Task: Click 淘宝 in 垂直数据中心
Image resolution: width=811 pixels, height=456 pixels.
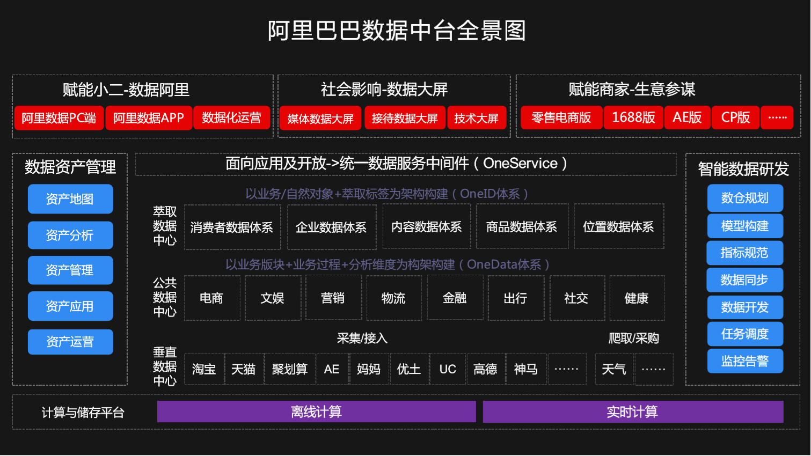Action: point(204,369)
